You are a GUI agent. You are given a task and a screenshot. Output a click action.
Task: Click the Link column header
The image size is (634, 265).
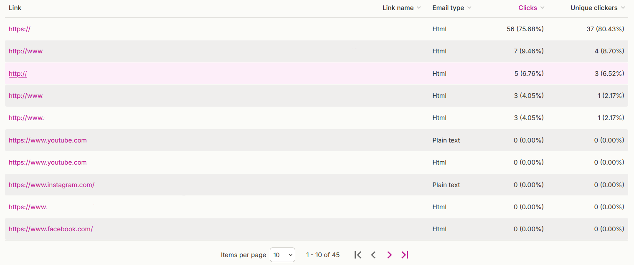pyautogui.click(x=15, y=8)
